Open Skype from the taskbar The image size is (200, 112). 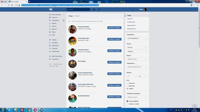[x=9, y=110]
